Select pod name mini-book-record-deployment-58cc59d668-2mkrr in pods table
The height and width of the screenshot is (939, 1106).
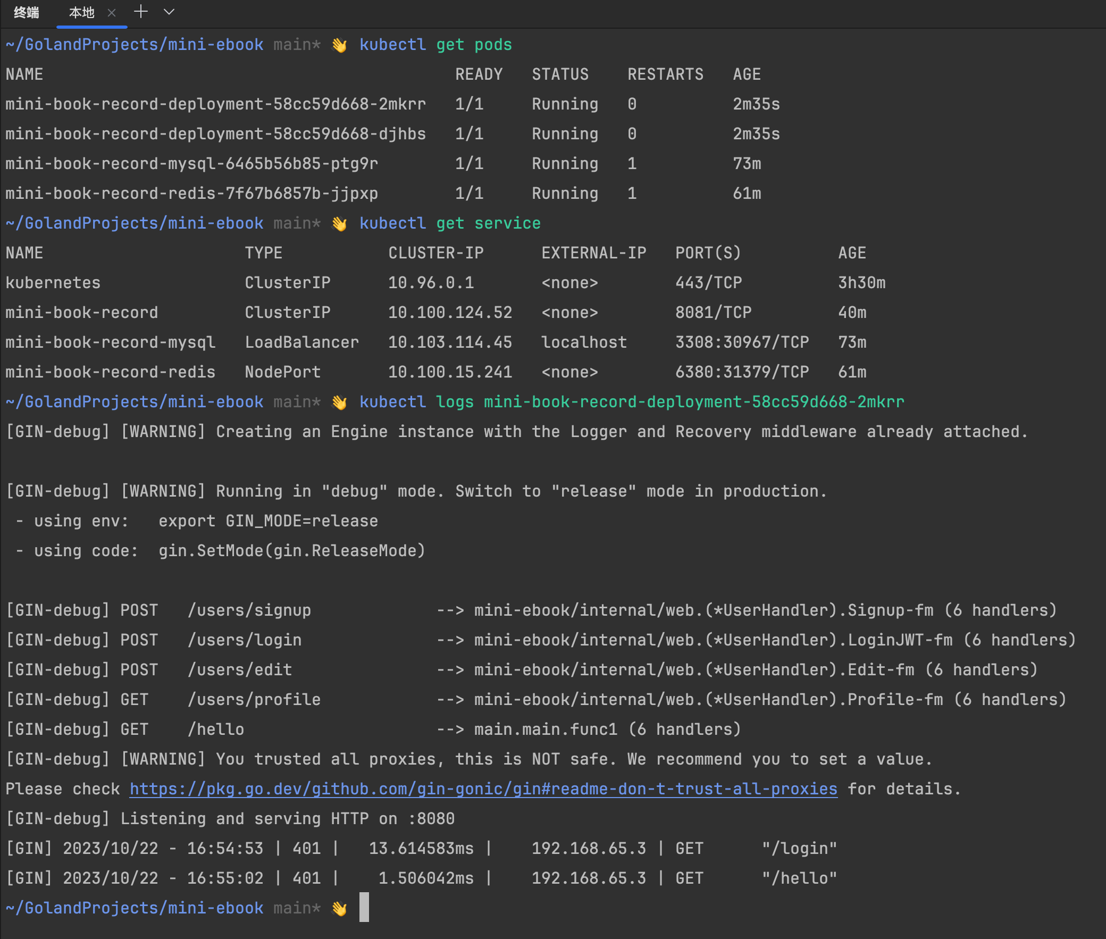click(x=215, y=104)
